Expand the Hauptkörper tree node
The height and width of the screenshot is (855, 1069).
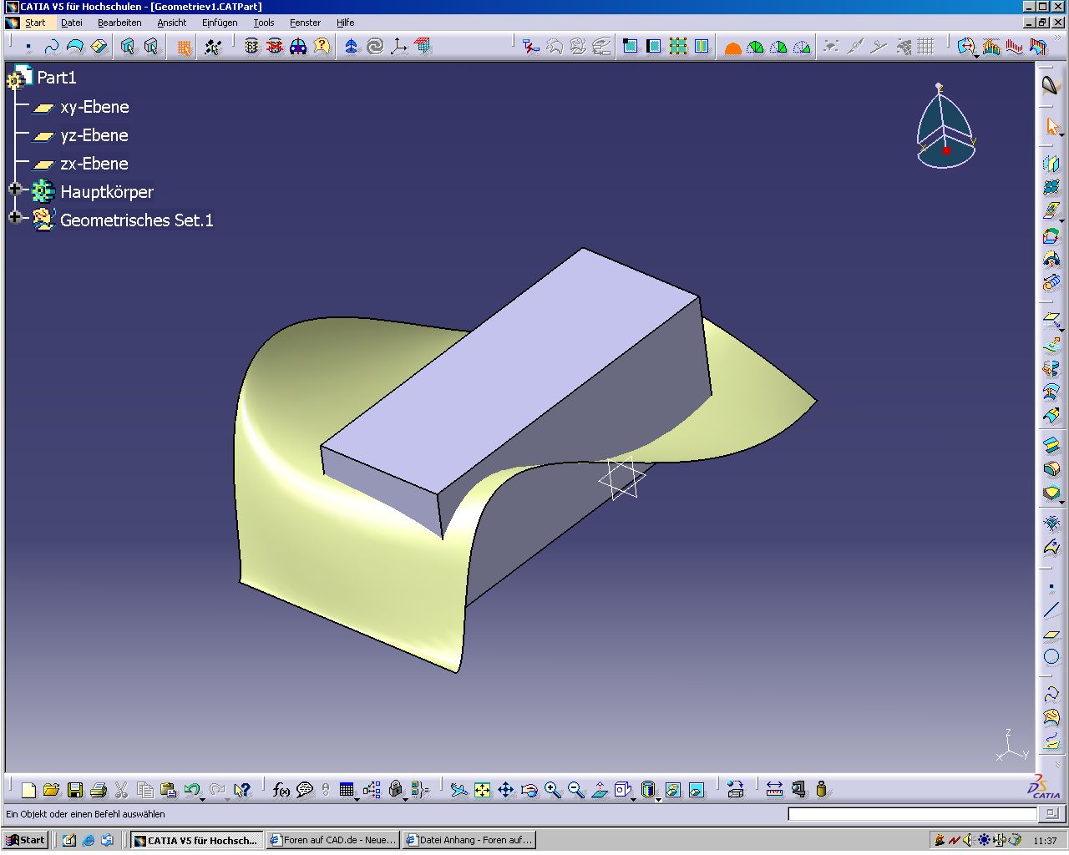[15, 189]
